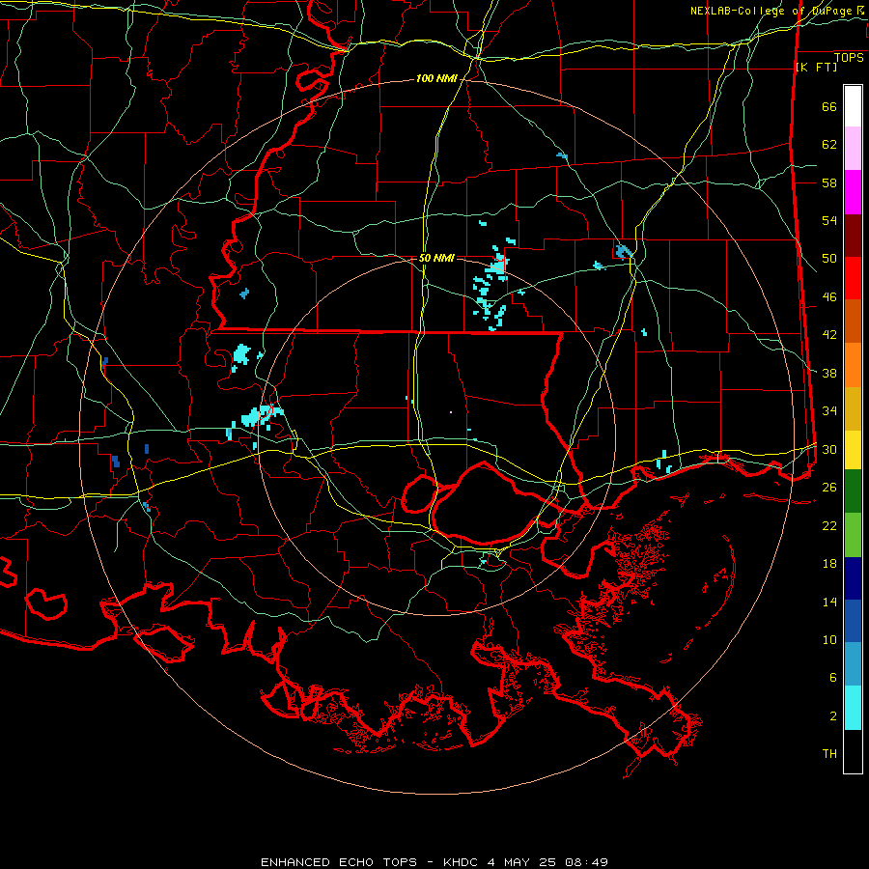Click the yellow swatch near 30 kft
The image size is (869, 869).
click(853, 450)
